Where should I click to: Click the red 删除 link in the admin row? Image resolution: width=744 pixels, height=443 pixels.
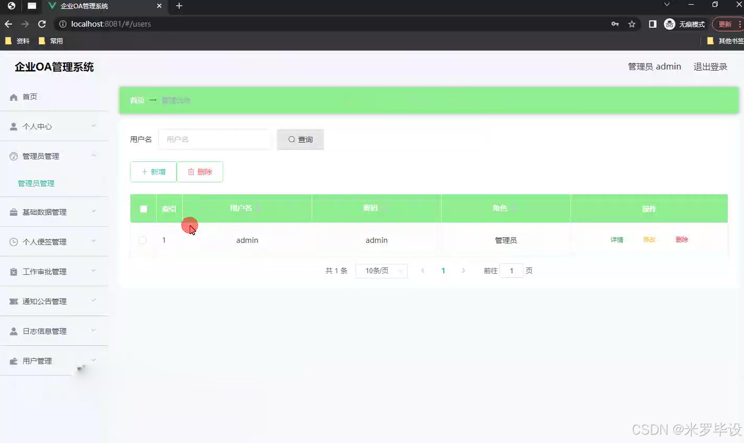pyautogui.click(x=682, y=240)
